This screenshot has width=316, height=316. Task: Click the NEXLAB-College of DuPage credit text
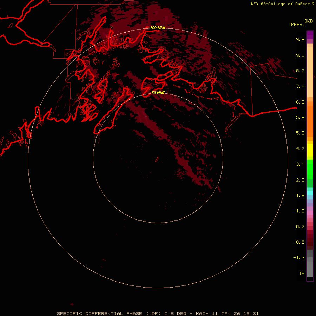point(280,4)
